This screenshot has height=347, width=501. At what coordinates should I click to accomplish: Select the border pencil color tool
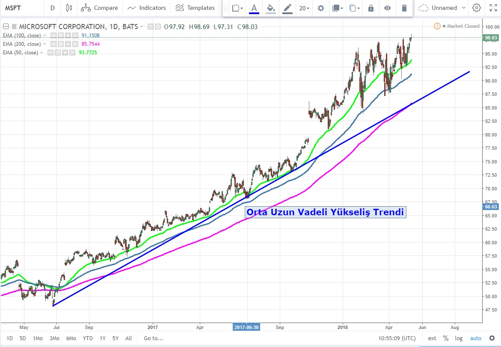point(287,8)
